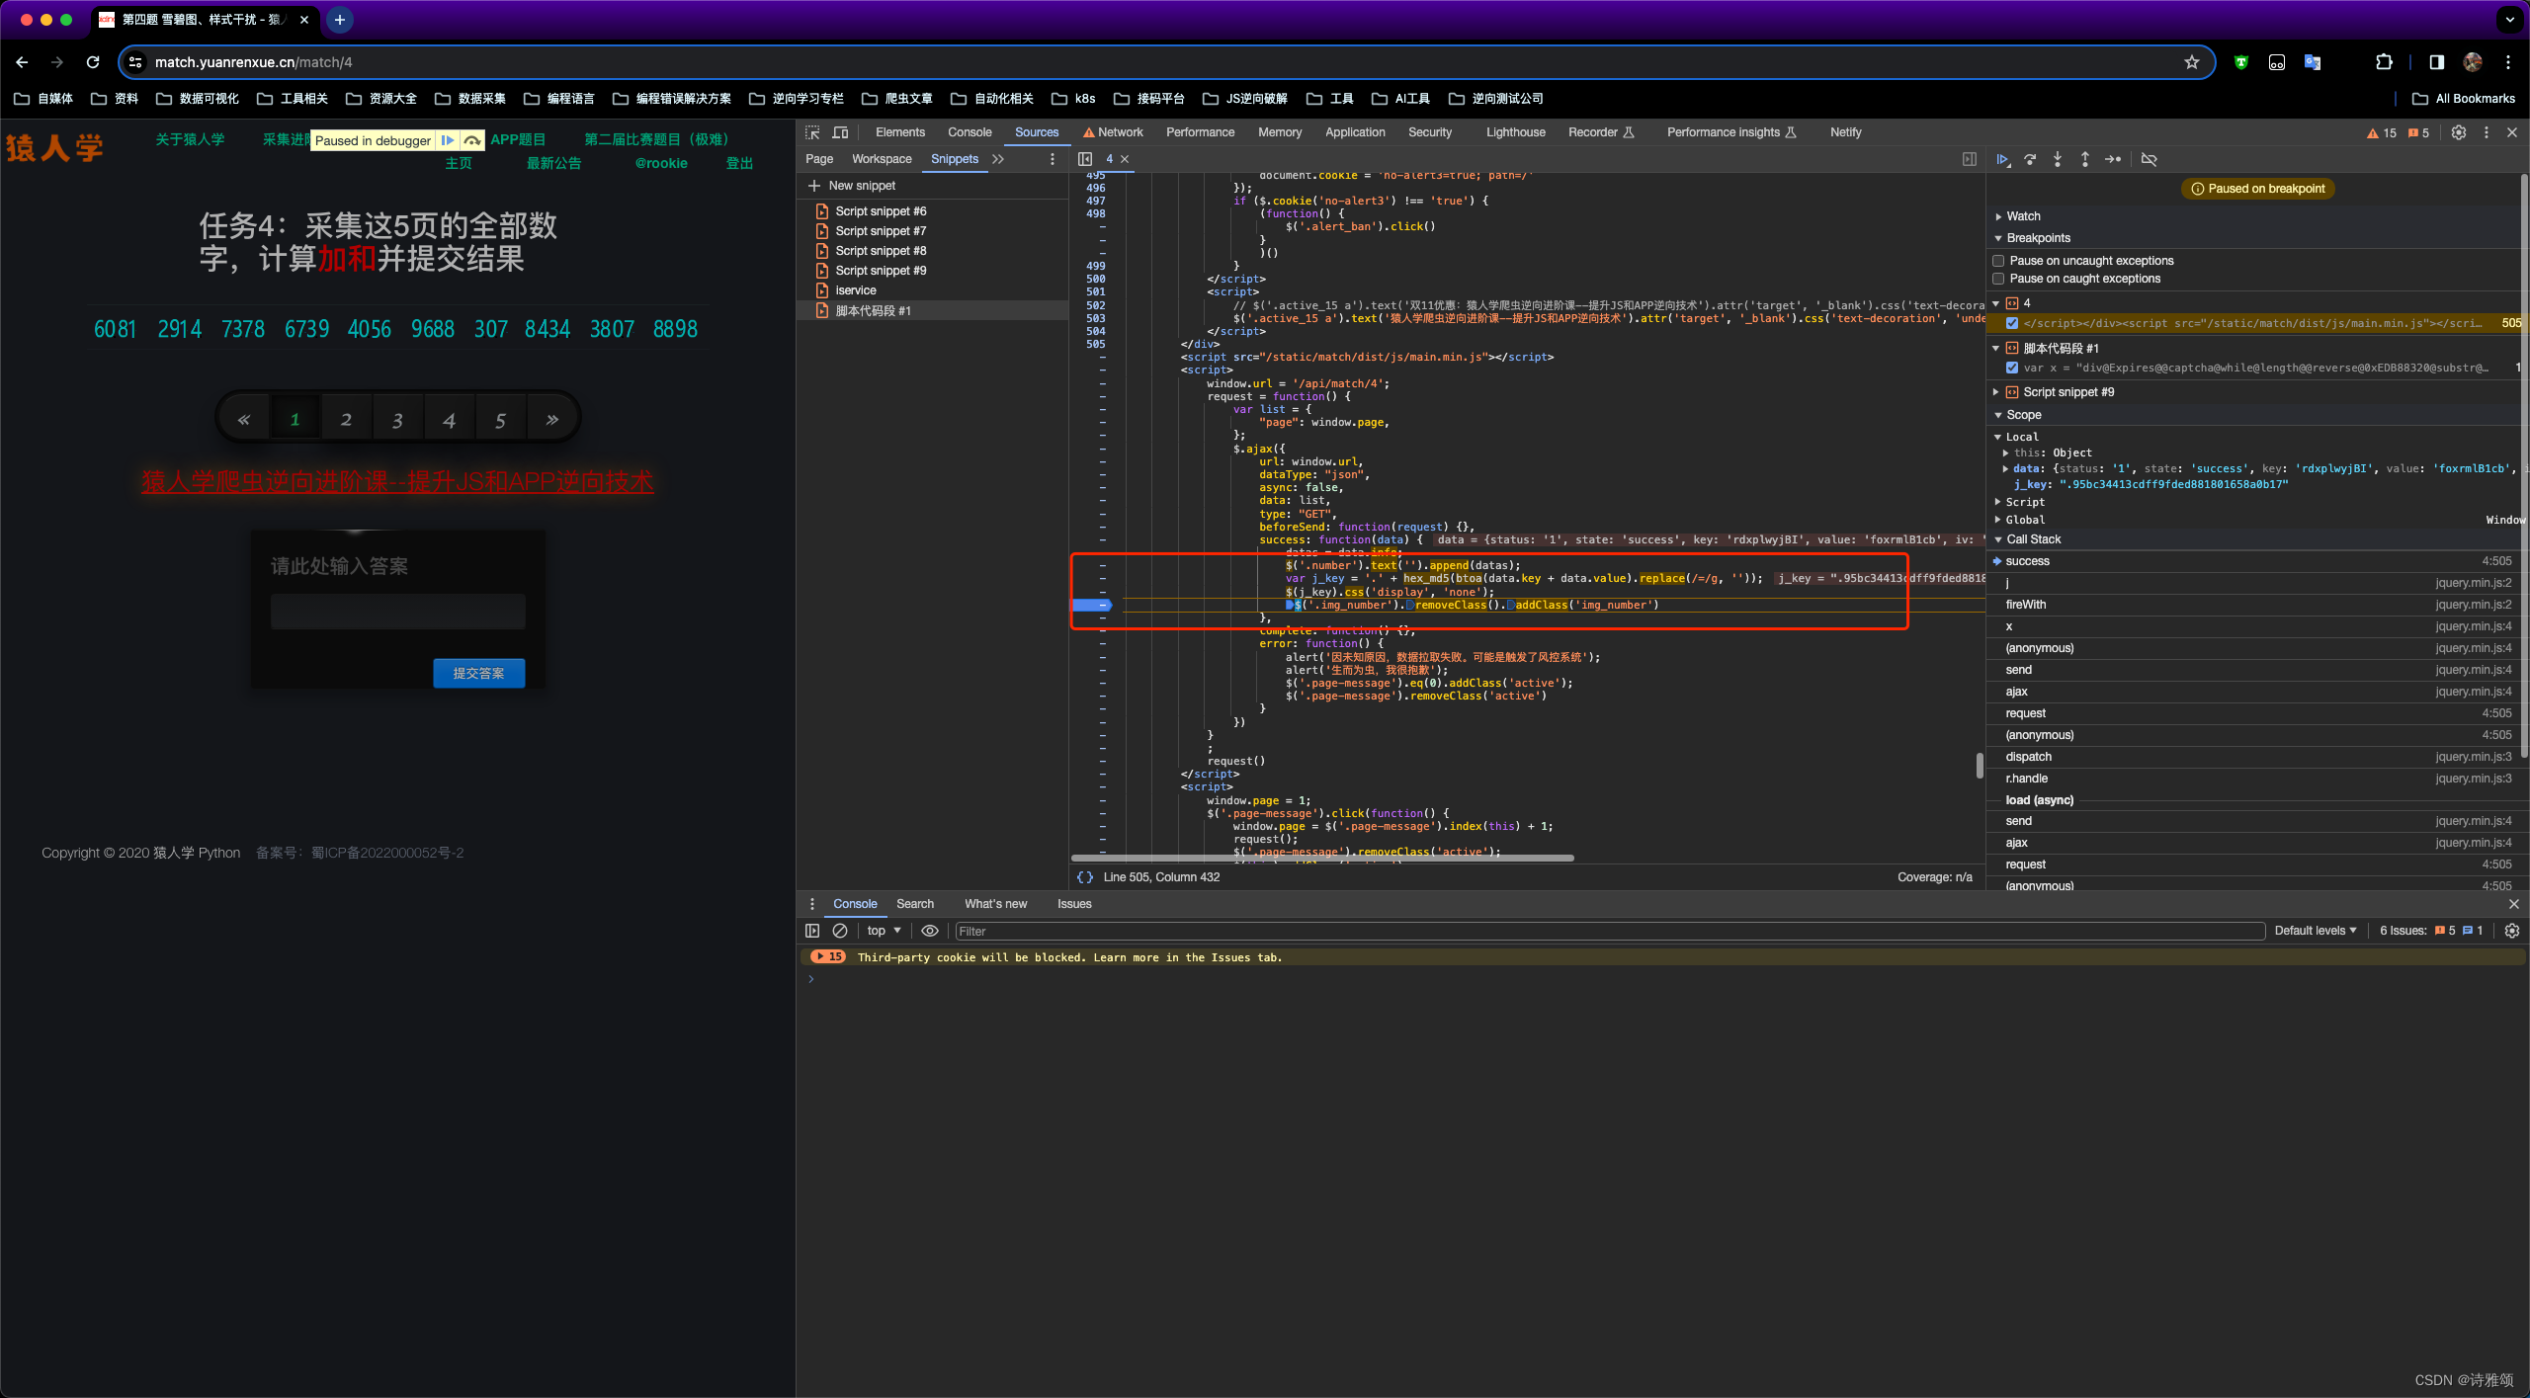The height and width of the screenshot is (1398, 2530).
Task: Go to page 3 in pagination
Action: click(x=397, y=420)
